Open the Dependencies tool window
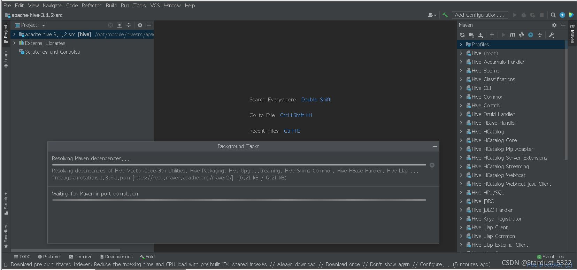The width and height of the screenshot is (577, 270). [x=116, y=257]
